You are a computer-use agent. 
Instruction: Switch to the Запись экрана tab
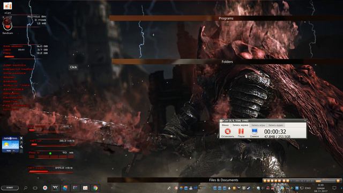pos(240,125)
